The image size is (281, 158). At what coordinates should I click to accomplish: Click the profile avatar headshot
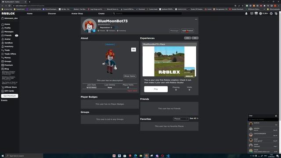[x=89, y=25]
